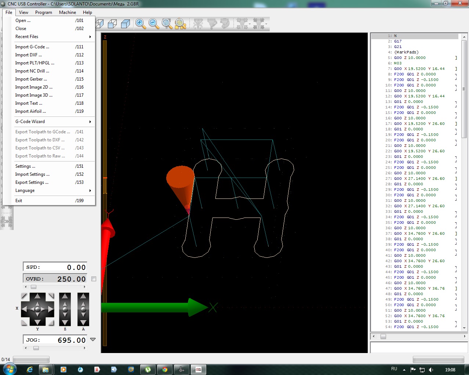Open the View menu
This screenshot has width=469, height=375.
click(x=23, y=12)
